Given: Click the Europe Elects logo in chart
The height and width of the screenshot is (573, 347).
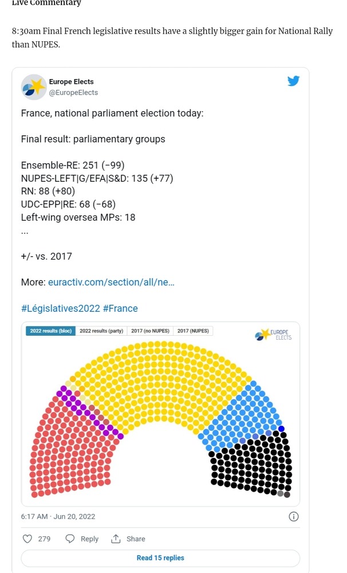Looking at the screenshot, I should pos(274,335).
